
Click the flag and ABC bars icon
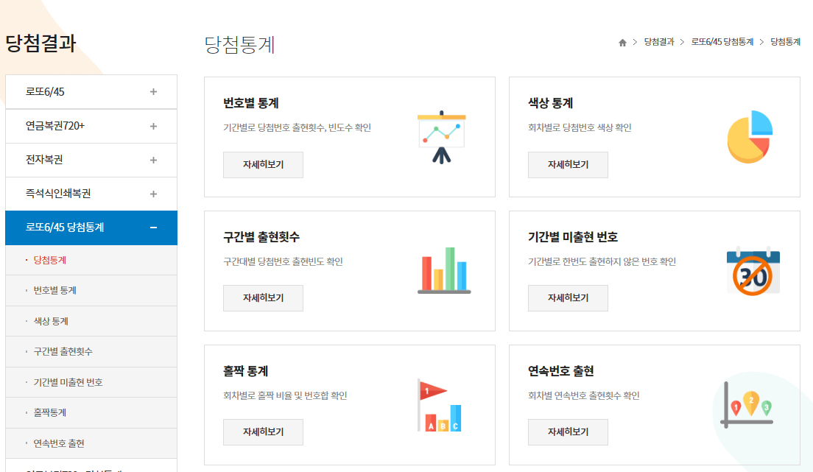(x=440, y=405)
